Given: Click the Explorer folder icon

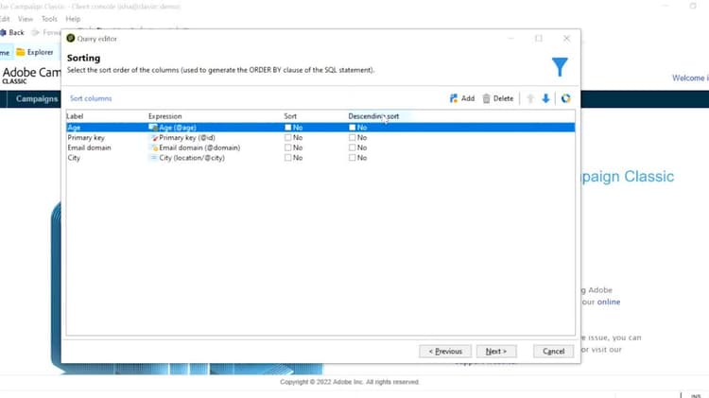Looking at the screenshot, I should coord(21,52).
